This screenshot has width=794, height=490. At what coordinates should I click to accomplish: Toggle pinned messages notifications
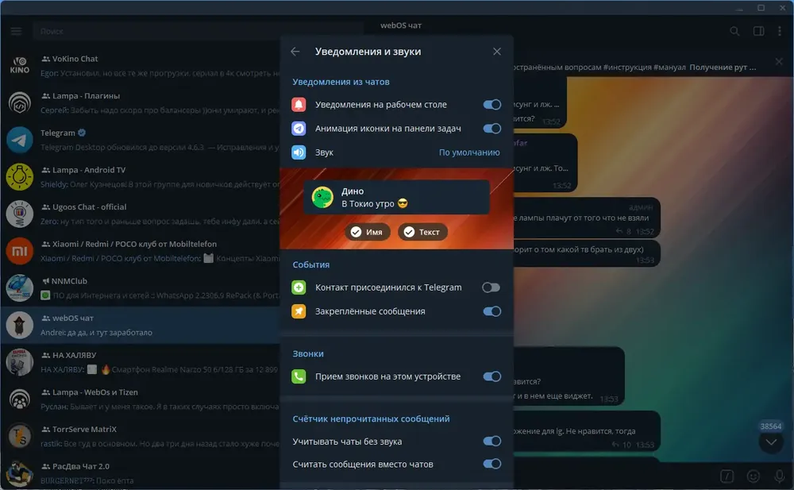coord(491,311)
